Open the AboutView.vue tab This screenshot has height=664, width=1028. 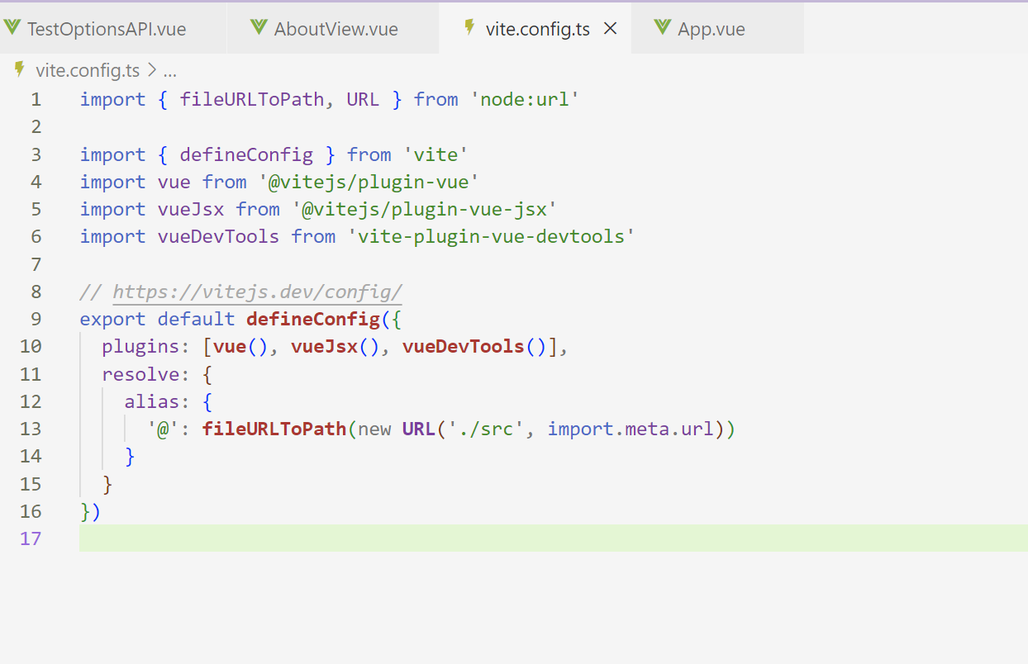(x=336, y=29)
